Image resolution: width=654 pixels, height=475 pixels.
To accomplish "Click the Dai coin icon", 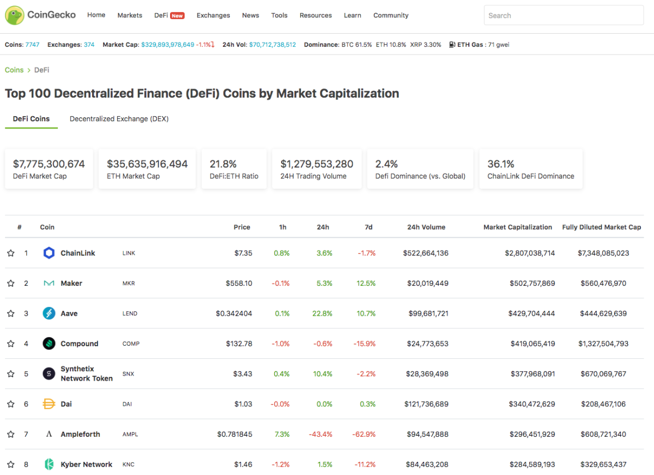I will 49,404.
